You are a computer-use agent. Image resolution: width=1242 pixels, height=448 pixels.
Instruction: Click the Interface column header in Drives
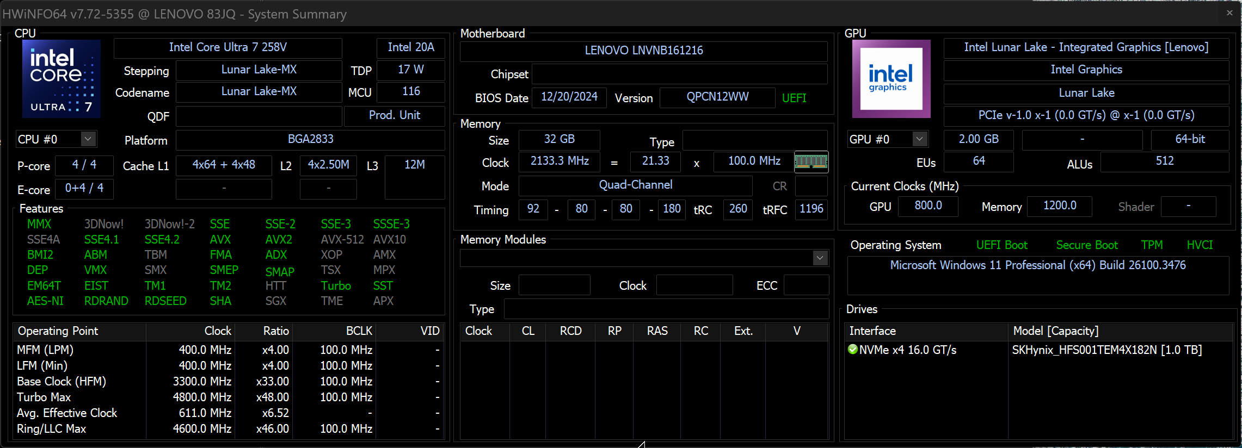point(926,331)
